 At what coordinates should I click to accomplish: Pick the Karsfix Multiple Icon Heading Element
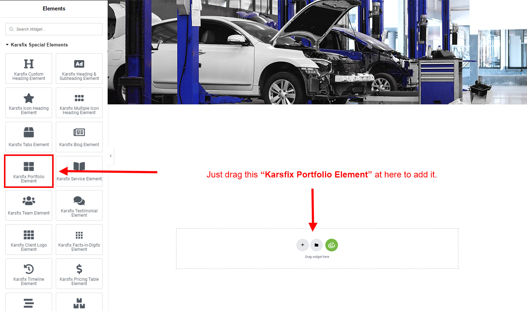point(79,103)
